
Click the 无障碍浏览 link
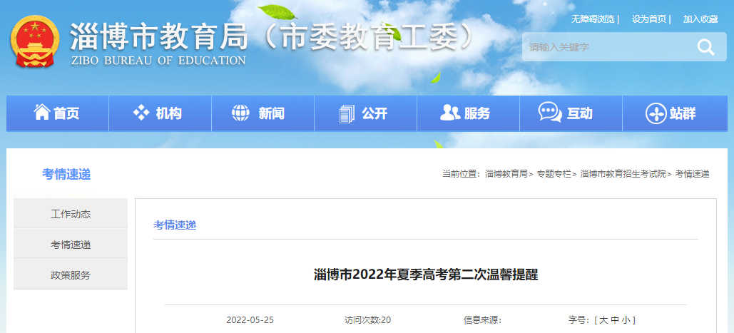[593, 19]
